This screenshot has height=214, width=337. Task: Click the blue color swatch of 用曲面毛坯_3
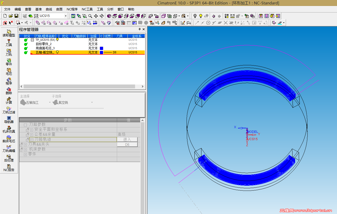point(101,48)
